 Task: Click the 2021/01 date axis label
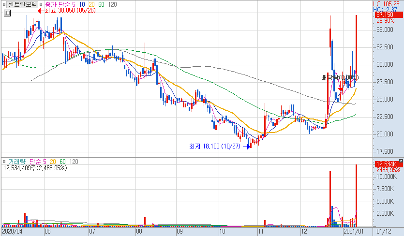[354, 231]
